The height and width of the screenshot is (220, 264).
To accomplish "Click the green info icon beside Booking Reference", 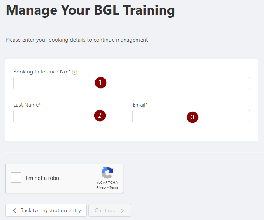I will 75,72.
